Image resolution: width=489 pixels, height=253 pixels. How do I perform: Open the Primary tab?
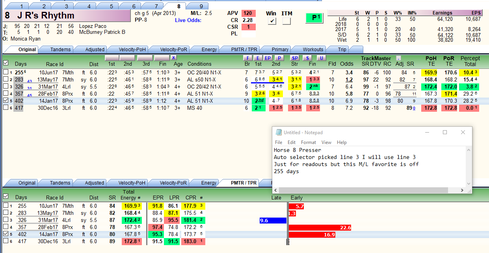(280, 50)
